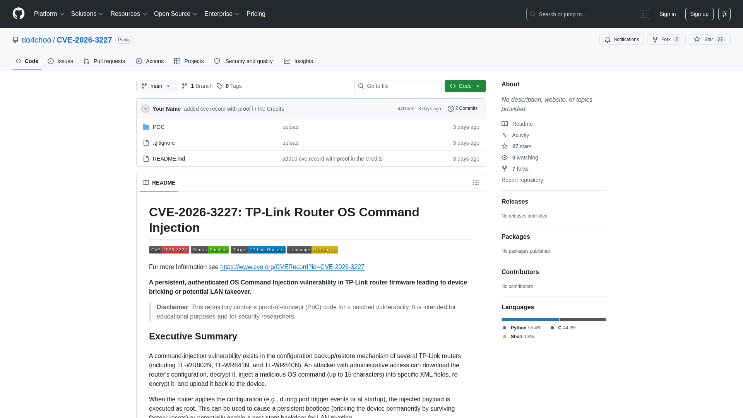Open the Projects tab

click(189, 61)
